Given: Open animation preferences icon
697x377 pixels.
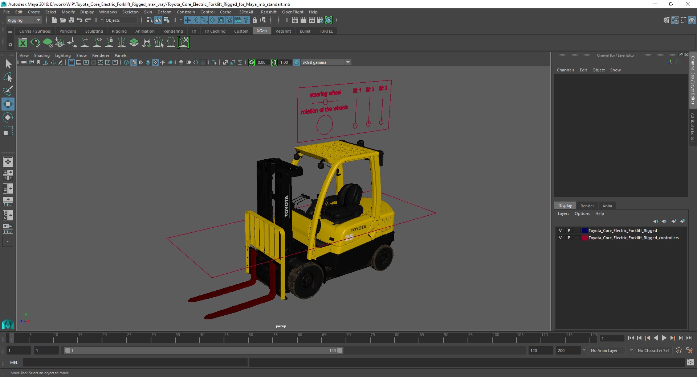Looking at the screenshot, I should [x=689, y=351].
